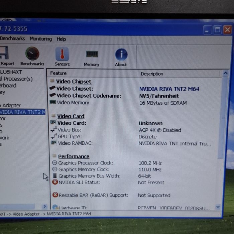Select the NVIDIA RIVA TNT Internal RAMDAC value
The image size is (234, 234).
coord(175,143)
